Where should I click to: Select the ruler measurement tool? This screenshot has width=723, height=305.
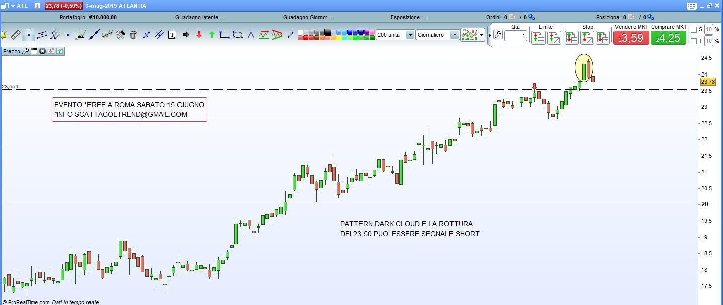pos(16,35)
